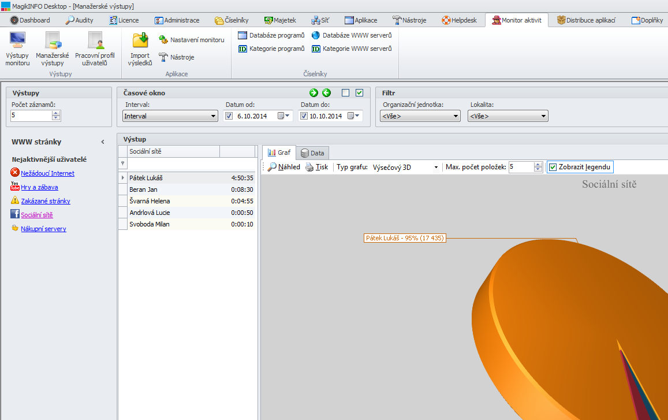The height and width of the screenshot is (420, 668).
Task: Open Nastavení monitoru
Action: (x=191, y=40)
